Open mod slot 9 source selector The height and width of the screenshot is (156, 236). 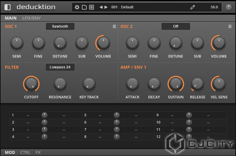click(172, 115)
